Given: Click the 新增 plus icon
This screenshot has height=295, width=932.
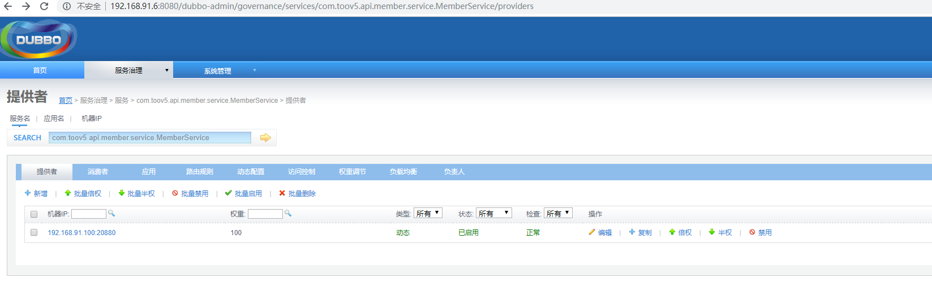Looking at the screenshot, I should click(28, 193).
